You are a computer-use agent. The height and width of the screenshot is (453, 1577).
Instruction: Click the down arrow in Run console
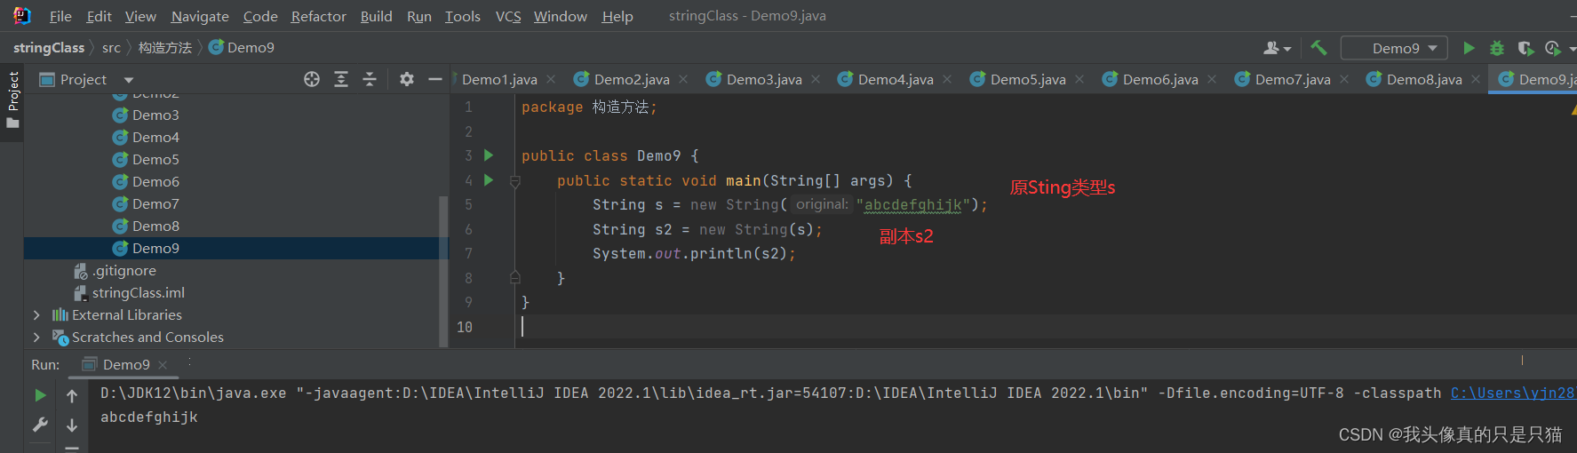(x=72, y=425)
